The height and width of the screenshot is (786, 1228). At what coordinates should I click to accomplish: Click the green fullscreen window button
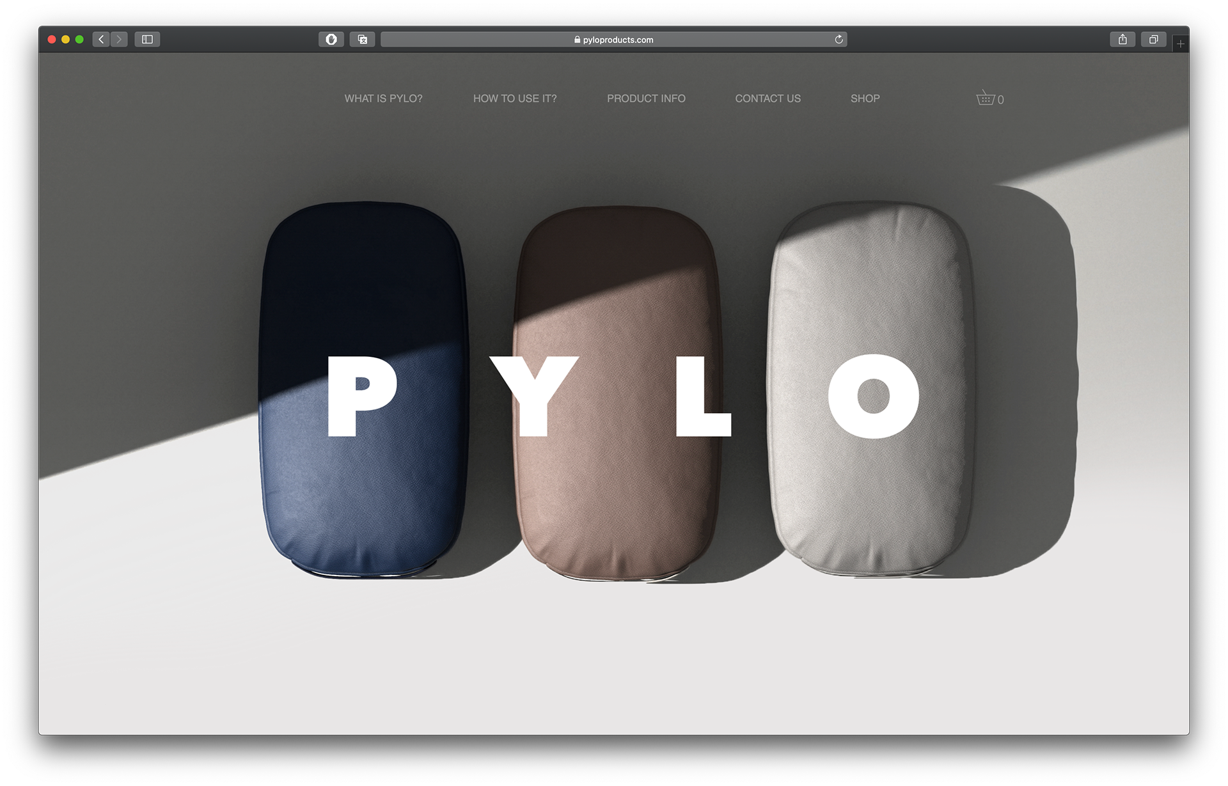pyautogui.click(x=79, y=40)
